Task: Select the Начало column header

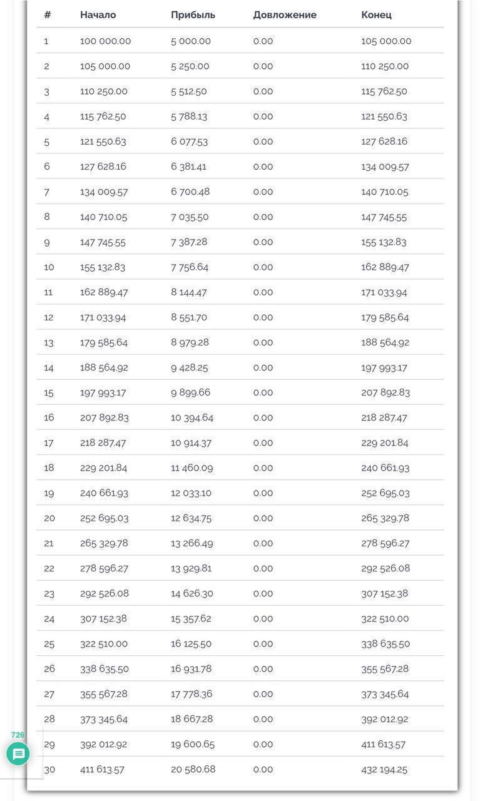Action: tap(98, 14)
